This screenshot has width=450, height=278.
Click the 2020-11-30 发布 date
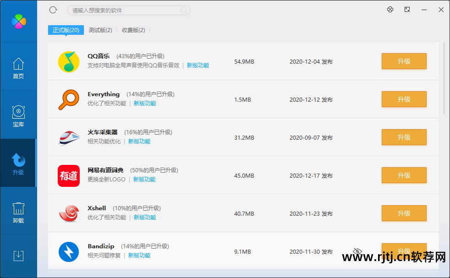[x=311, y=251]
